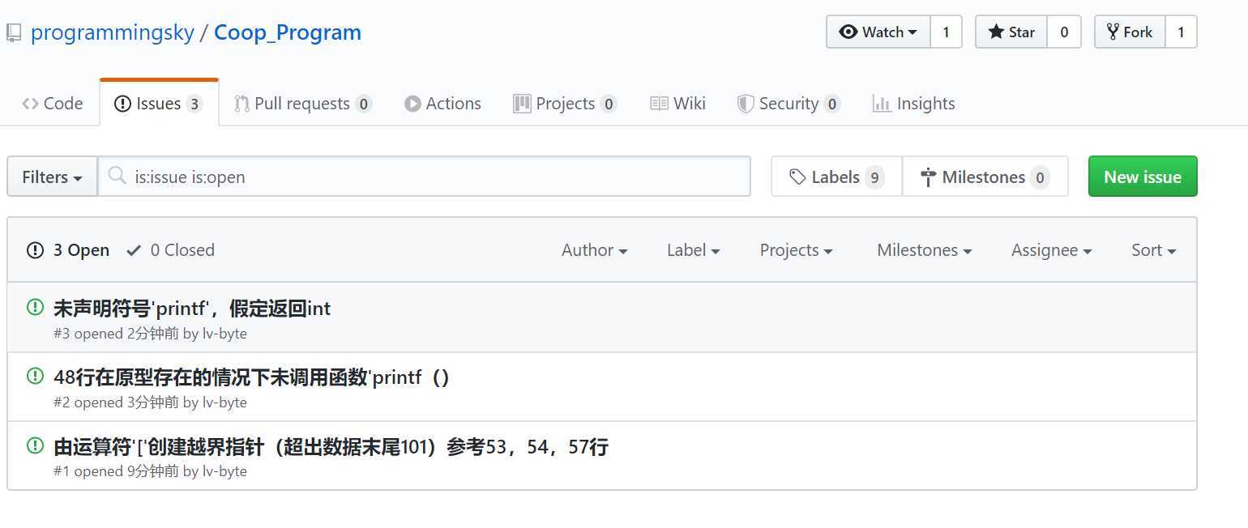
Task: Create a New issue
Action: point(1142,177)
